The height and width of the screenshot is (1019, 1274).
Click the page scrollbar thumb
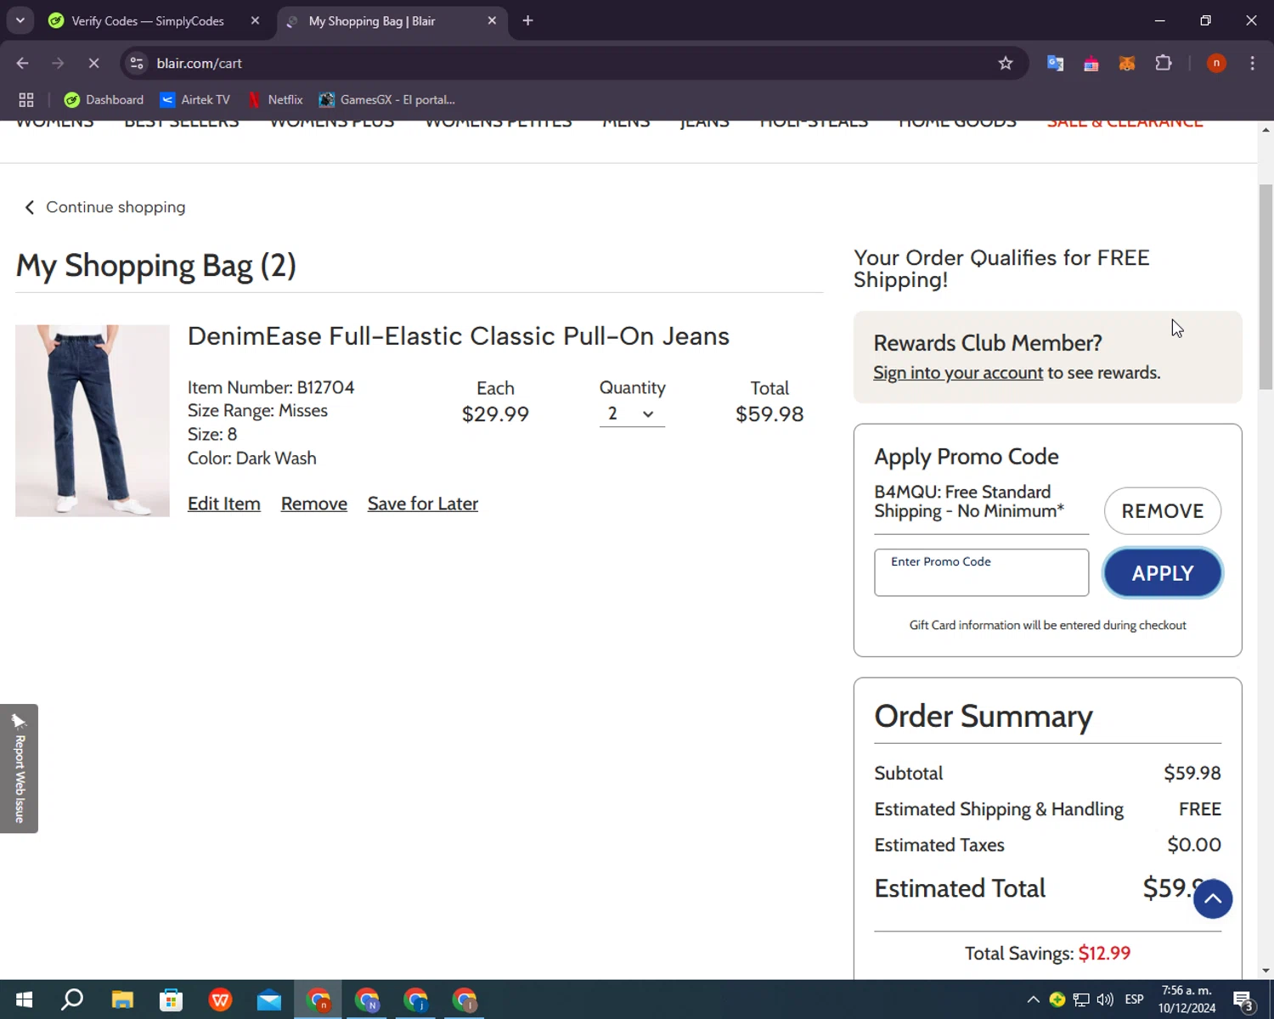pyautogui.click(x=1266, y=285)
